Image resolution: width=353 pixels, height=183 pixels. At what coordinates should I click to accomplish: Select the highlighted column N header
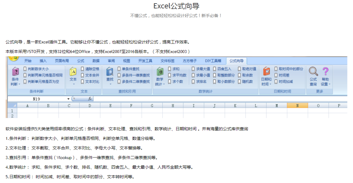(x=297, y=106)
